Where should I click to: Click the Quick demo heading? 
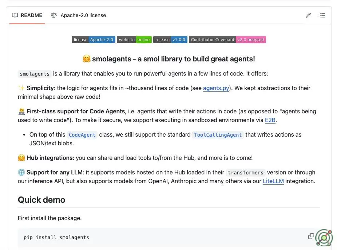(41, 200)
